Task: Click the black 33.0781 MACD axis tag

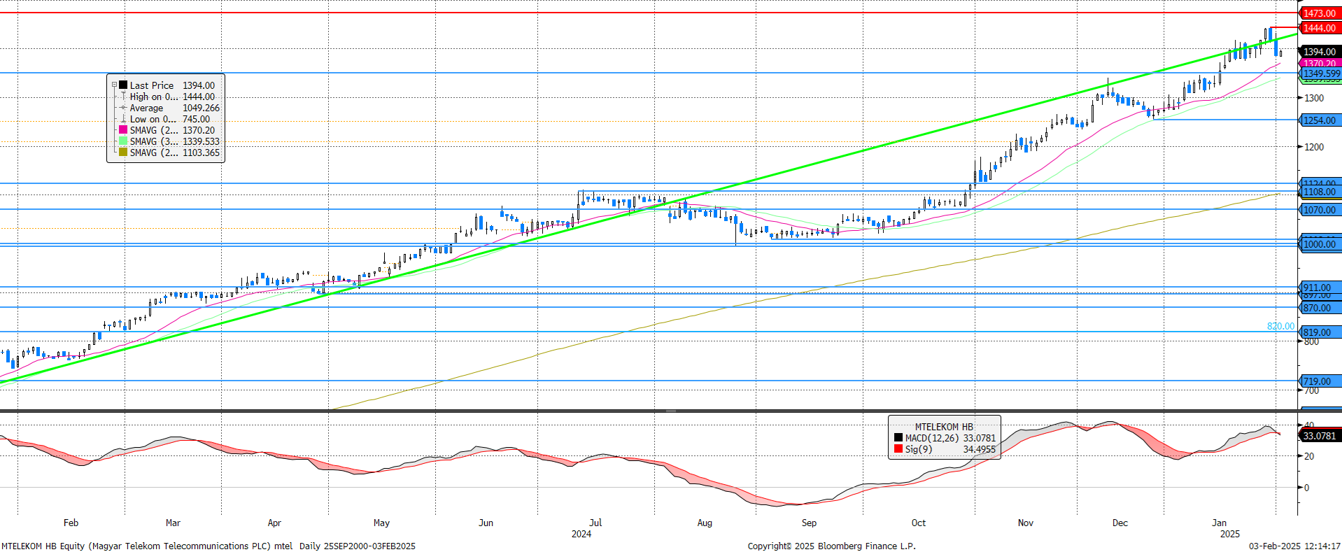Action: [x=1319, y=436]
